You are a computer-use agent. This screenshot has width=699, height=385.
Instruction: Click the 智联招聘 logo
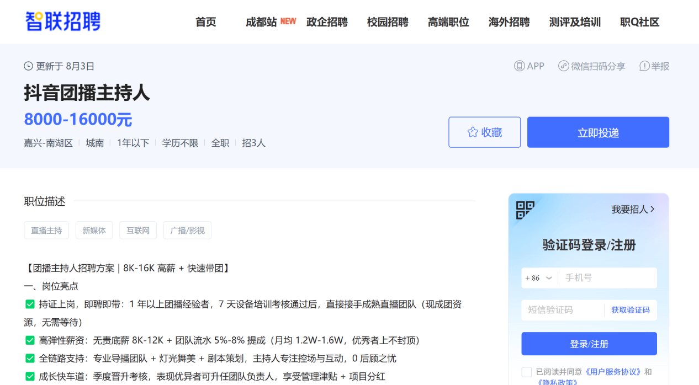pos(63,22)
